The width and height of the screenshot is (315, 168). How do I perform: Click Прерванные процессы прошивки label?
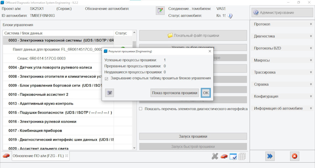[133, 66]
